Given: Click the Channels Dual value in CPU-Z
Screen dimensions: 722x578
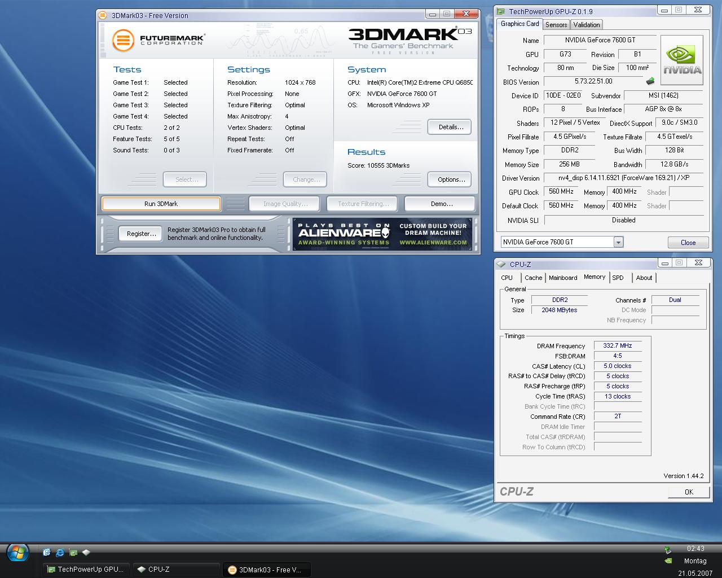Looking at the screenshot, I should click(x=675, y=300).
